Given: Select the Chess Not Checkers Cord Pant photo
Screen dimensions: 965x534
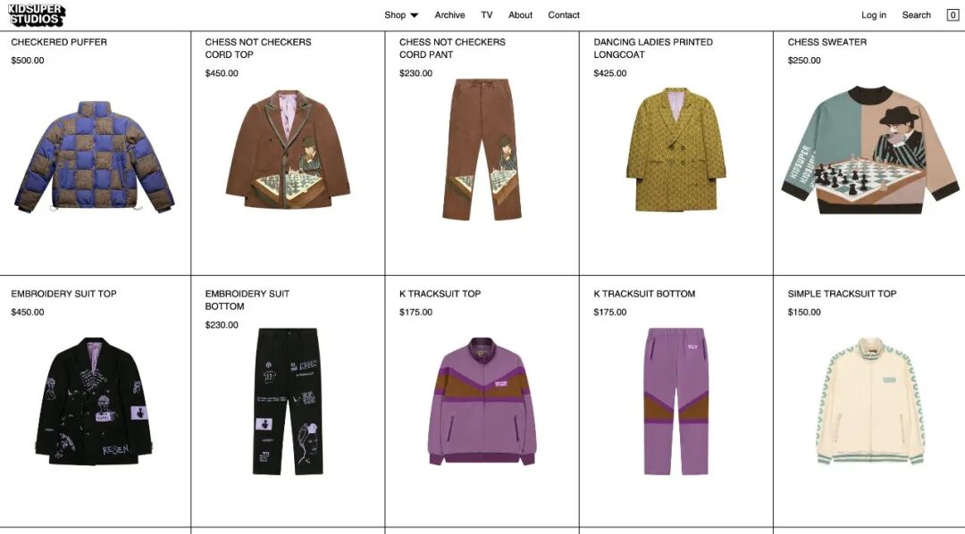Looking at the screenshot, I should 482,149.
